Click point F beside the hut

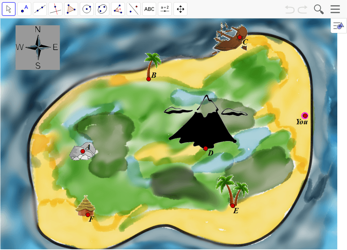[x=88, y=215]
